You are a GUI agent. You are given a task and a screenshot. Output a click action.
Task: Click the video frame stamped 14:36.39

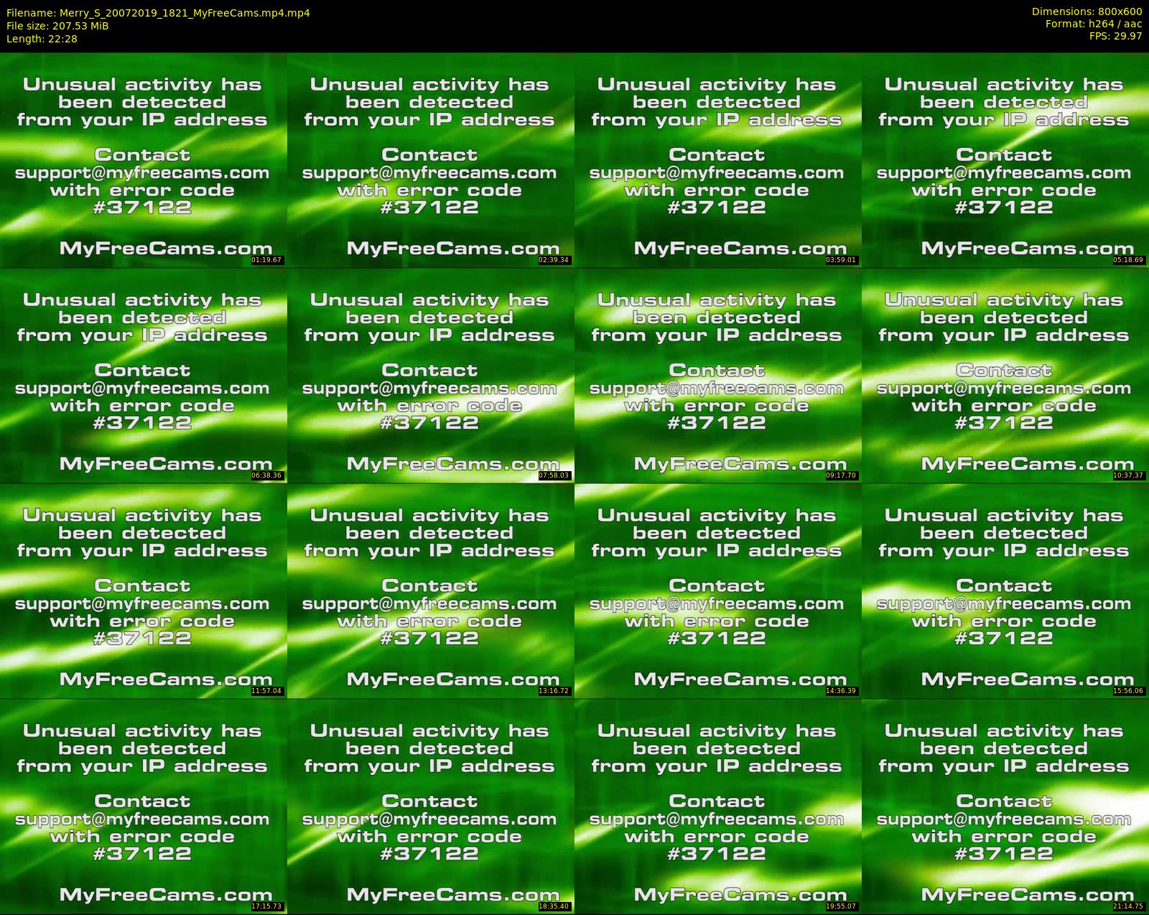(718, 591)
